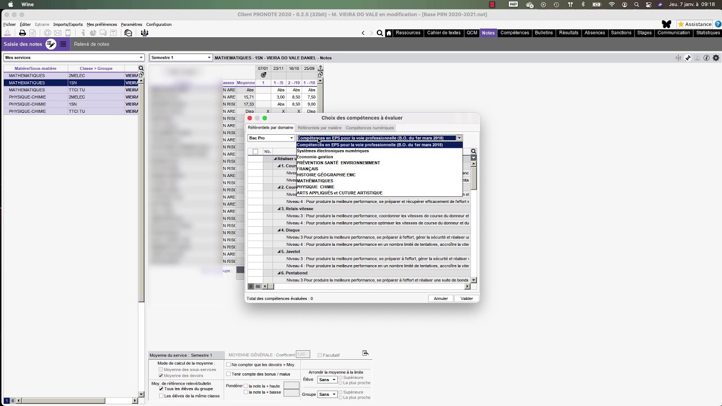
Task: Click the calculator icon next to Facultatif
Action: (365, 353)
